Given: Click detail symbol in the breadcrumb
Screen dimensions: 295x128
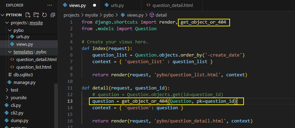Looking at the screenshot, I should coord(161,15).
